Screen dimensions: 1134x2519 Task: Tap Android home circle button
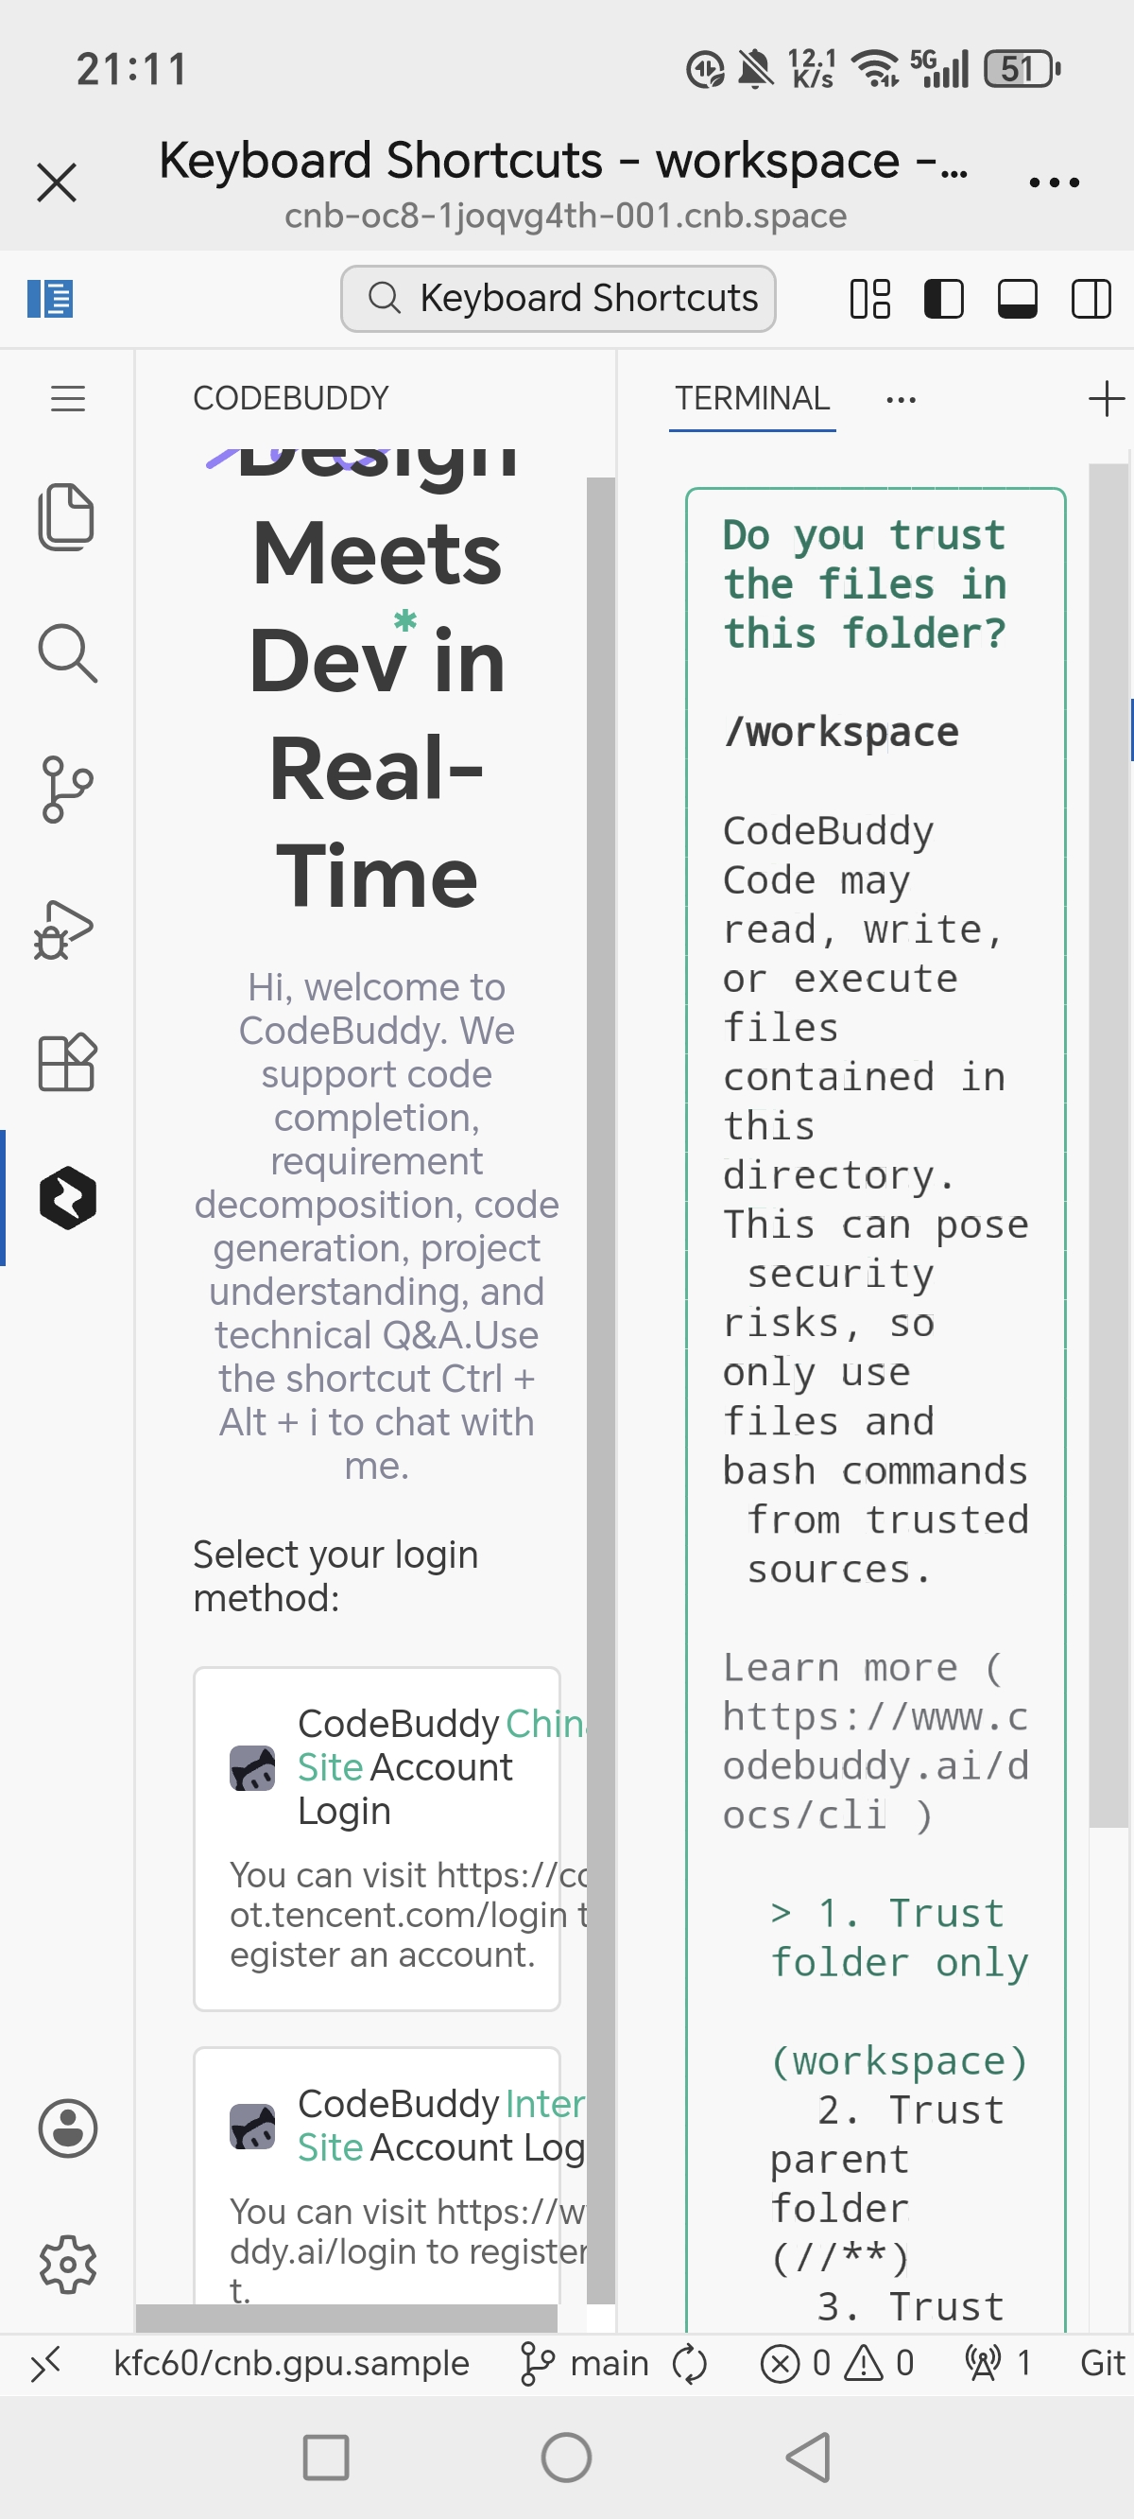tap(566, 2458)
